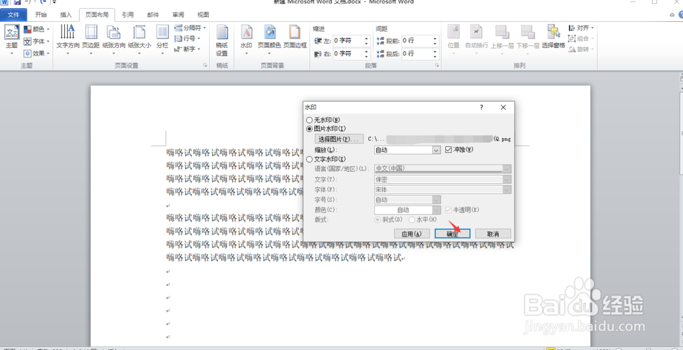Switch to the Insert (插入) tab

point(66,15)
